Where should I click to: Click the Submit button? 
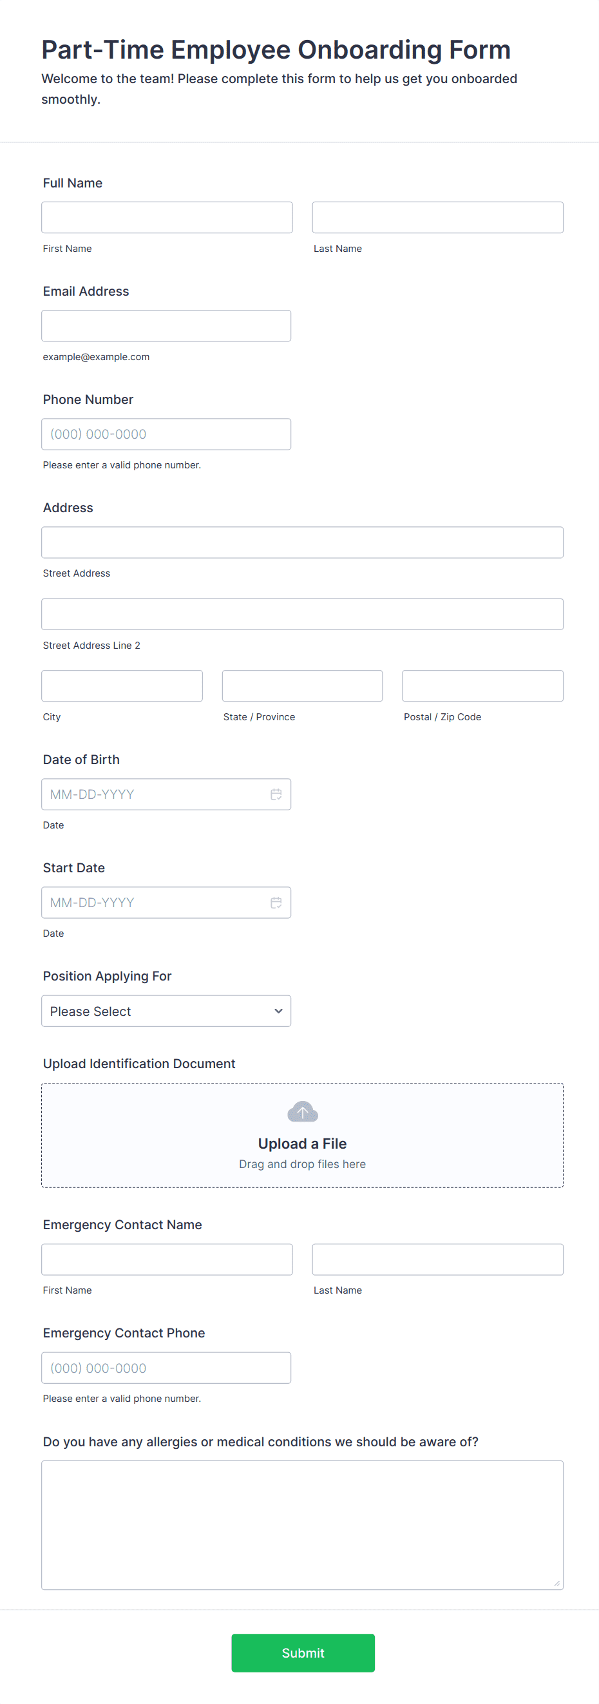tap(302, 1653)
